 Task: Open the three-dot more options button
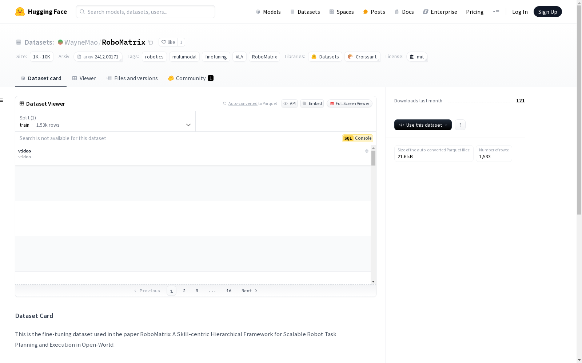coord(460,125)
